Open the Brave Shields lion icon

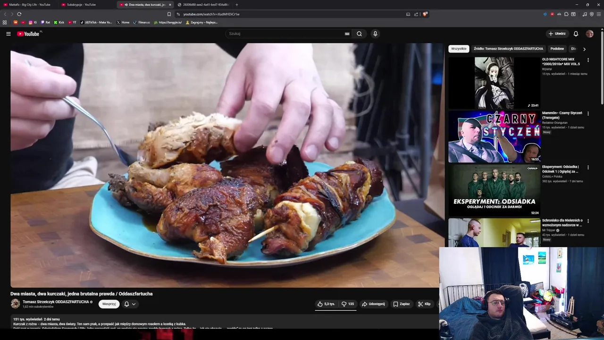click(x=425, y=14)
